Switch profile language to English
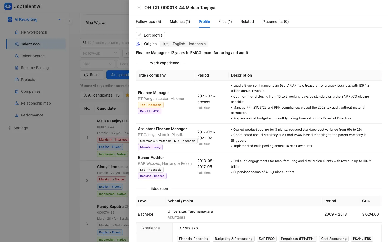The width and height of the screenshot is (388, 242). 179,44
